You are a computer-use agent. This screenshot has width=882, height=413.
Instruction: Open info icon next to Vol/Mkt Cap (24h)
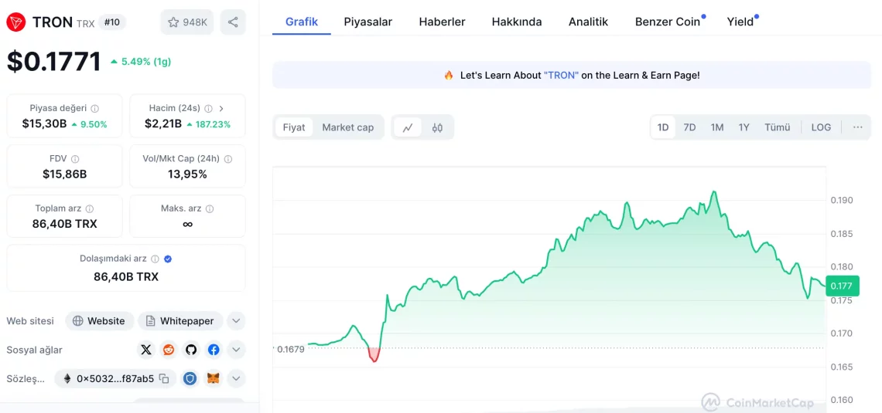(x=227, y=159)
